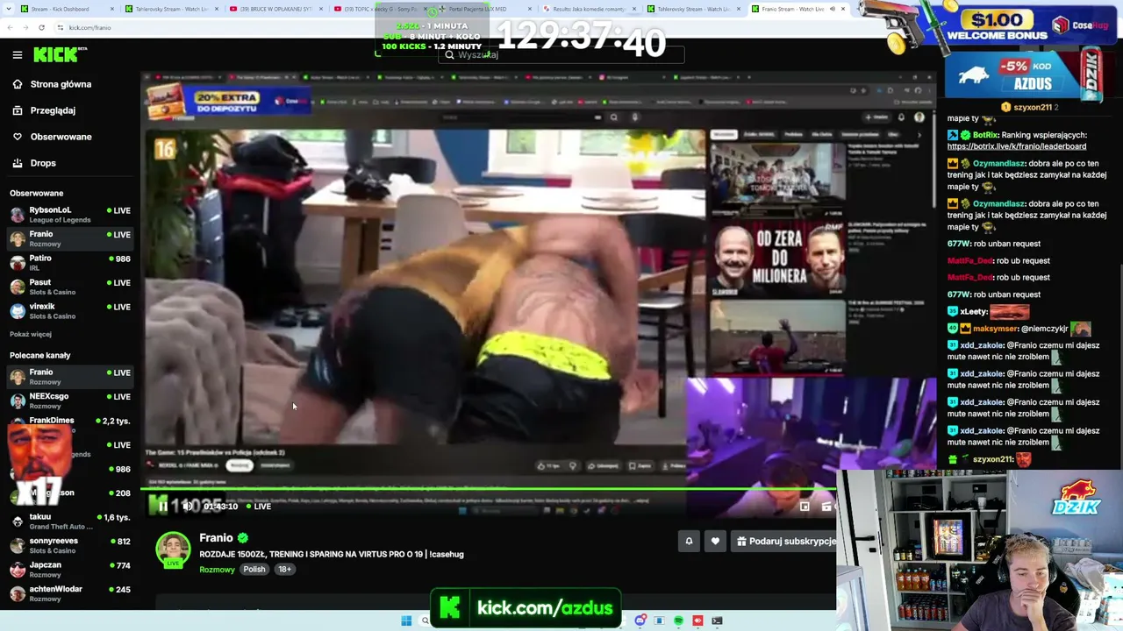Expand followed list with Pokaż więcej
The height and width of the screenshot is (631, 1123).
(31, 334)
